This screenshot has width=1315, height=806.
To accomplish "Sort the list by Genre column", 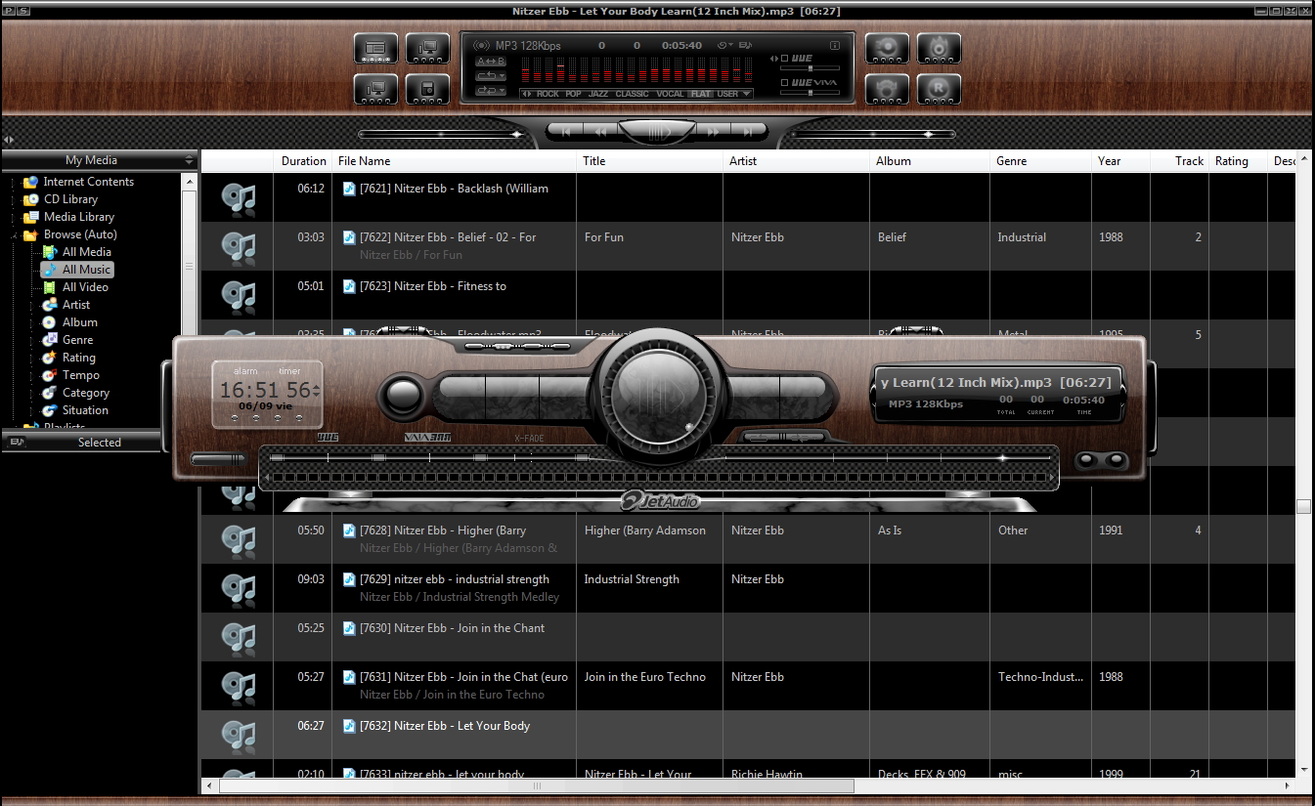I will point(1040,161).
